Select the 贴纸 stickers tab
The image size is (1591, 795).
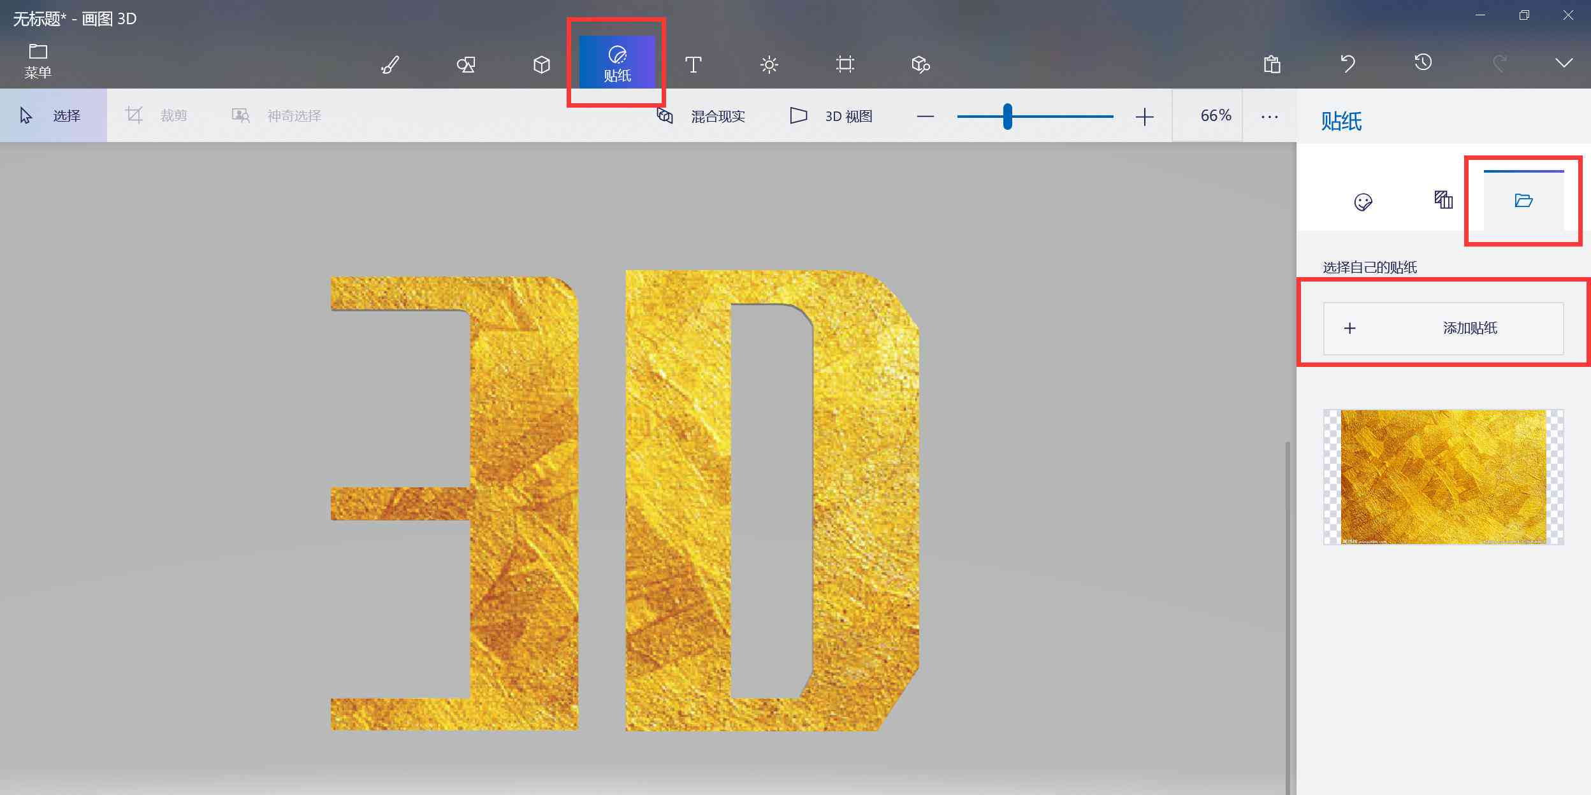click(617, 62)
